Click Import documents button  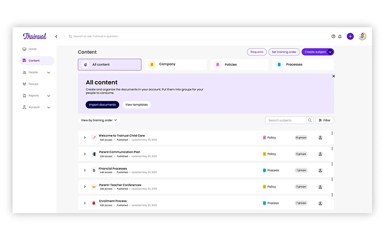tap(102, 105)
